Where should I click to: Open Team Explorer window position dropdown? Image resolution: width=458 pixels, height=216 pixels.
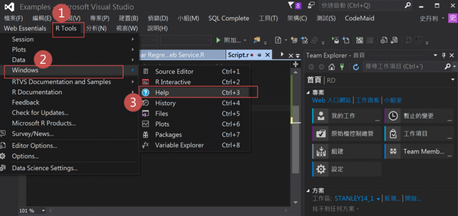(436, 55)
